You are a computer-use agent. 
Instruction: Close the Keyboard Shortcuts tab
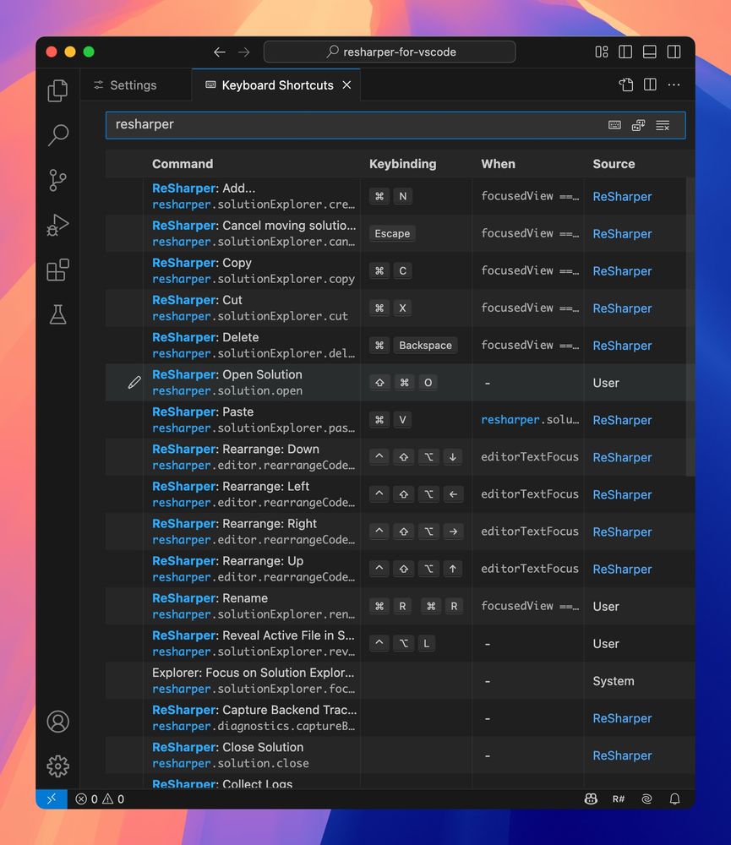click(346, 85)
